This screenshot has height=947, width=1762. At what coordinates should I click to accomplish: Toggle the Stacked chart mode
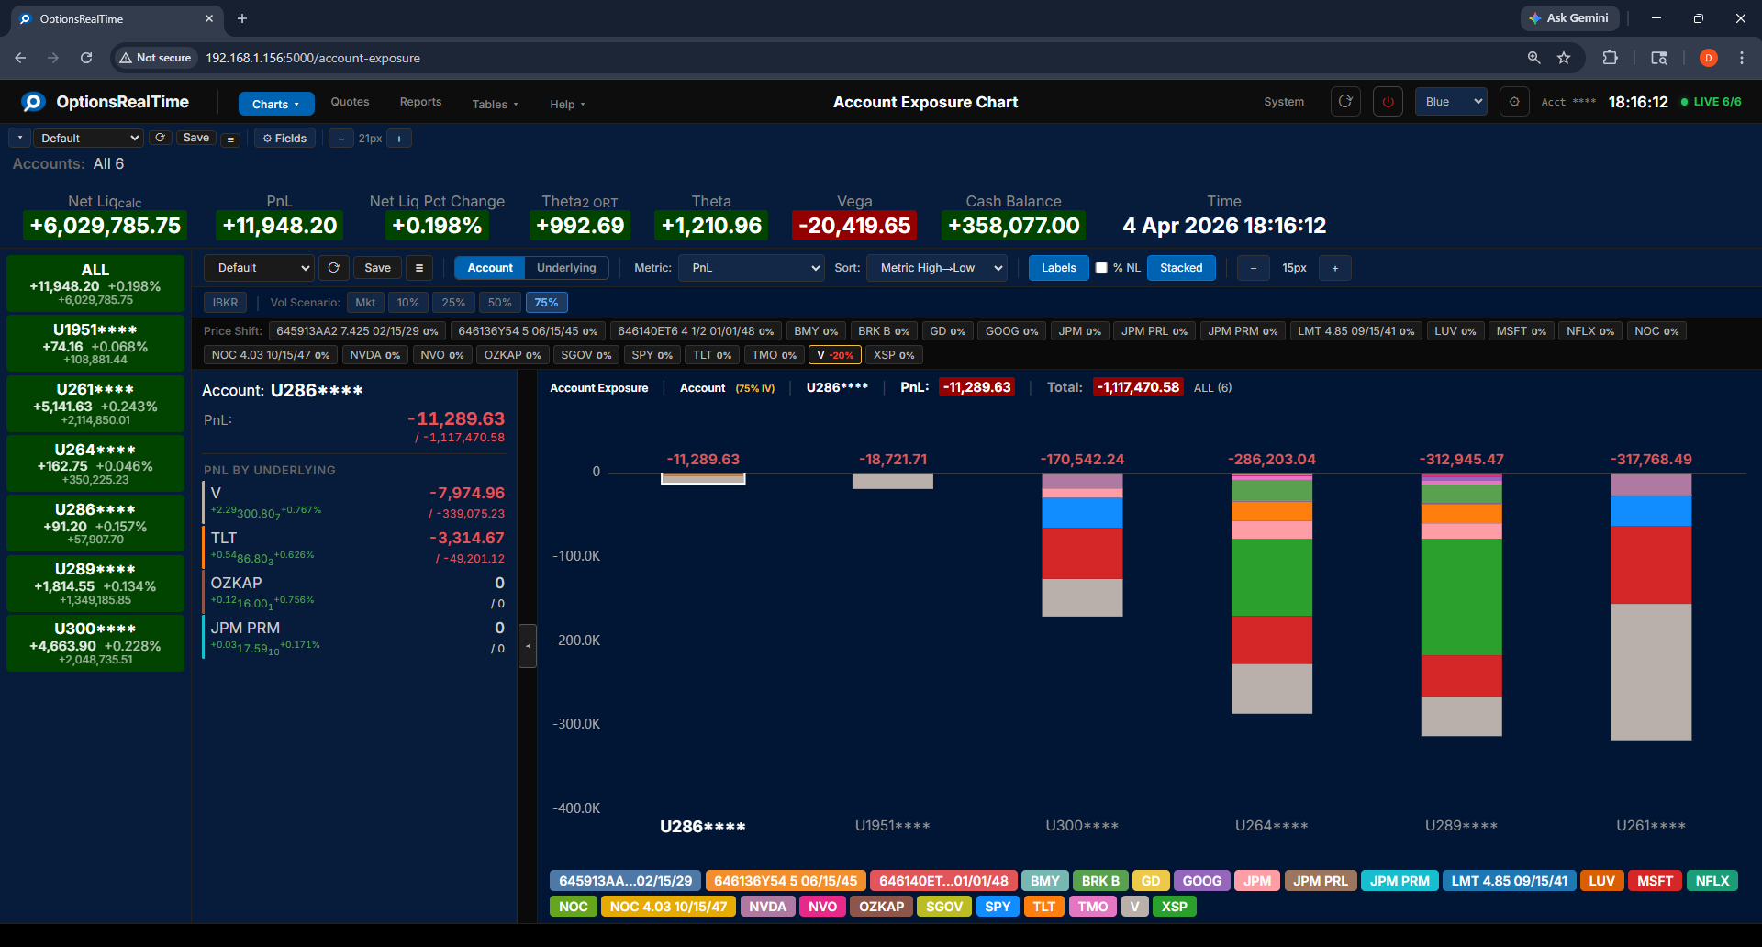pyautogui.click(x=1181, y=268)
